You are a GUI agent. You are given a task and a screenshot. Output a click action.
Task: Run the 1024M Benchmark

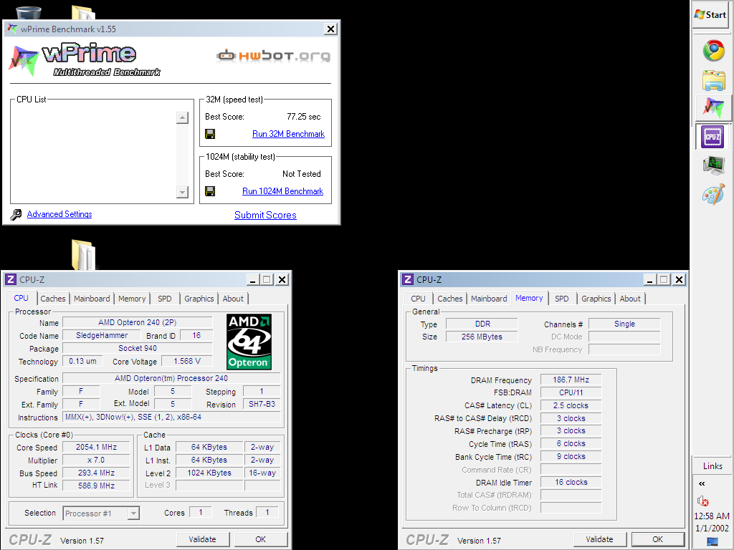pos(282,190)
